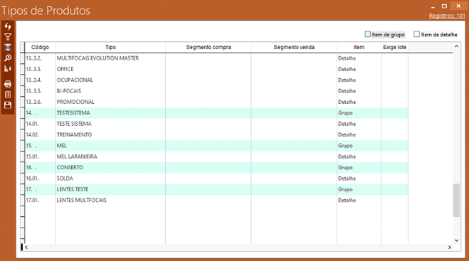Click the vertical scrollbar thumb

click(x=456, y=200)
